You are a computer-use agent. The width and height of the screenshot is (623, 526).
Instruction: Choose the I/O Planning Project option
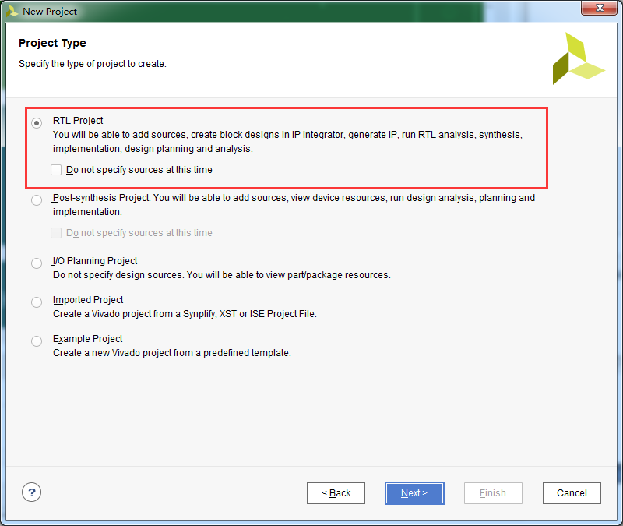37,263
